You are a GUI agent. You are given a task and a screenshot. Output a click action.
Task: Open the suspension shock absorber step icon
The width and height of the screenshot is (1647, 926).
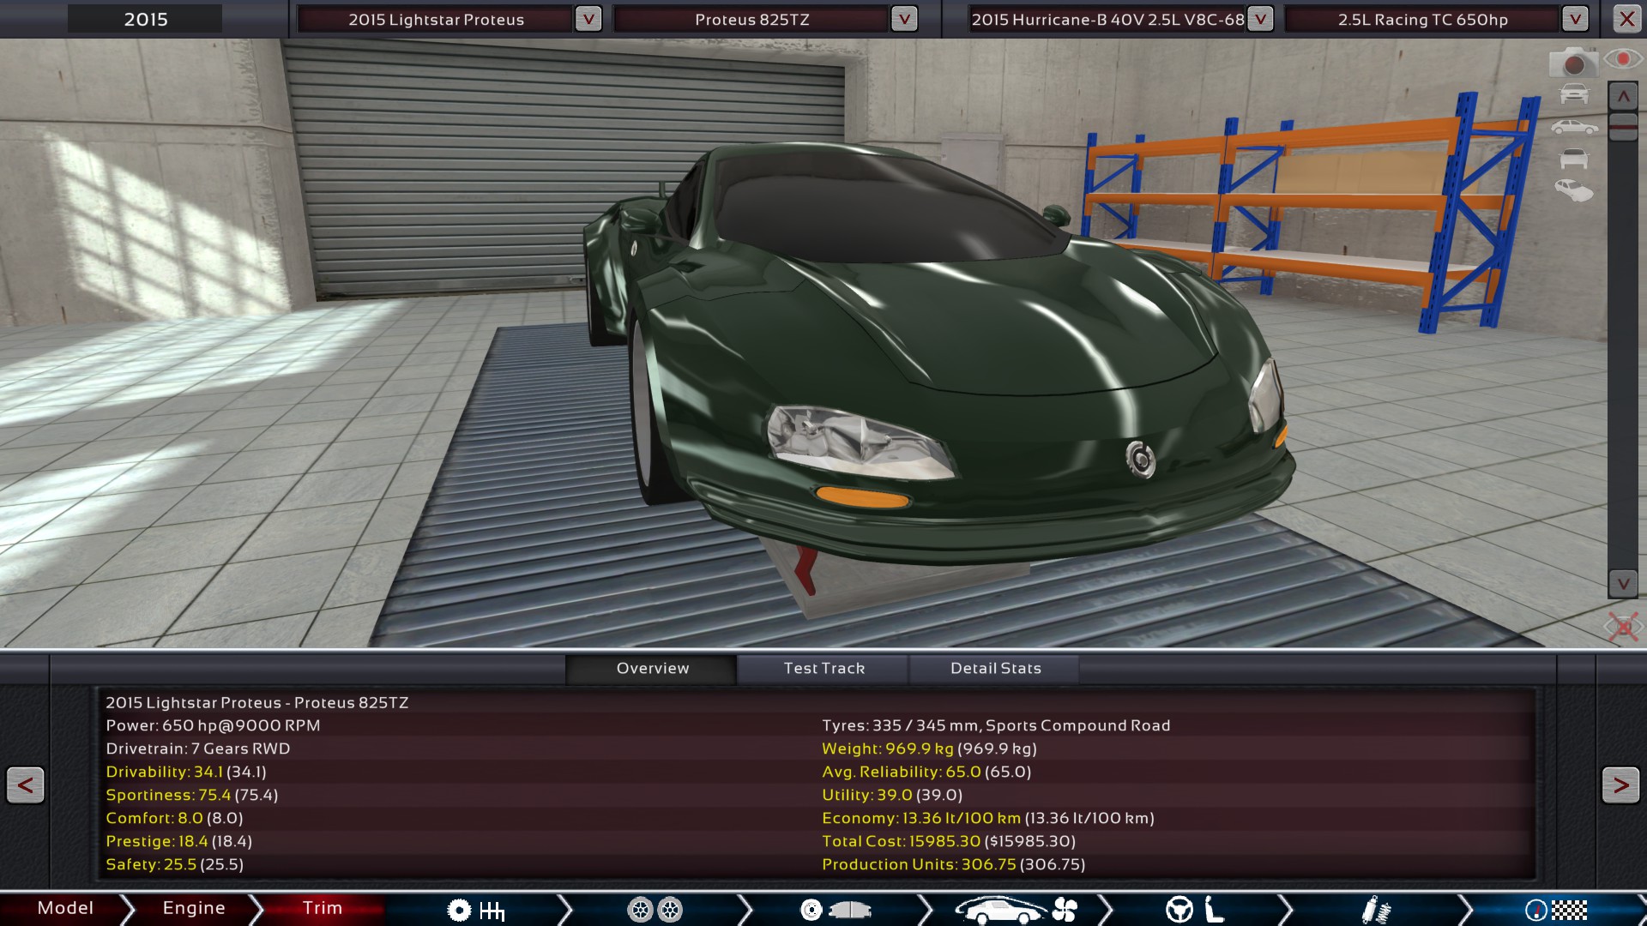point(1376,910)
